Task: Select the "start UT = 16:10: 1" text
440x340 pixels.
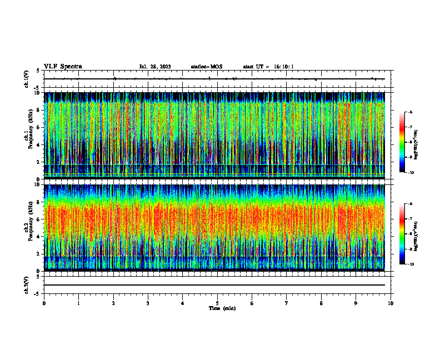Action: [x=268, y=67]
